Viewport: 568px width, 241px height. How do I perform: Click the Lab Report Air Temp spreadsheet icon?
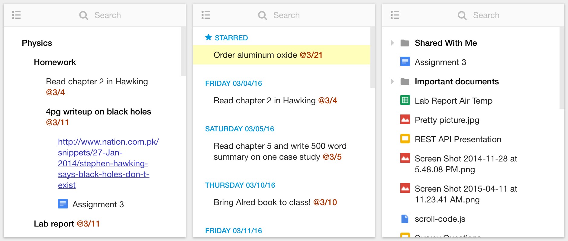pos(405,100)
